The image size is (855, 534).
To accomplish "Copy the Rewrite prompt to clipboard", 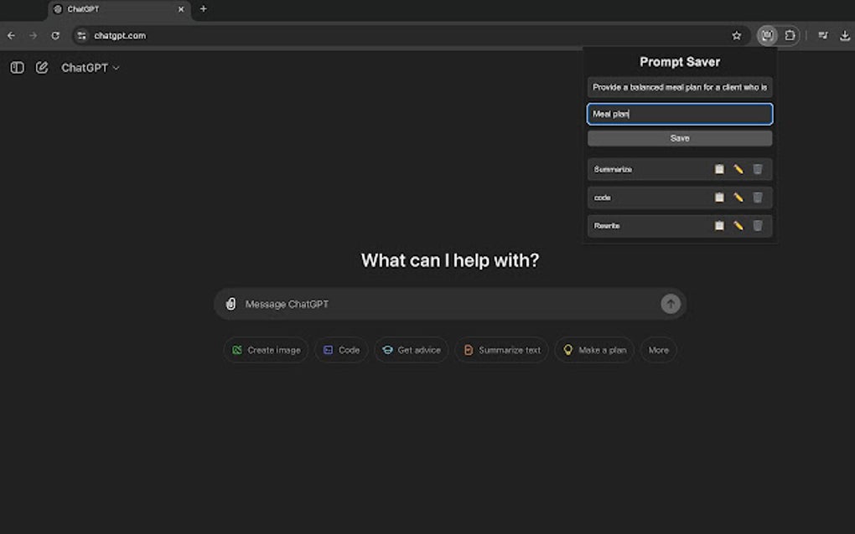I will click(x=719, y=226).
